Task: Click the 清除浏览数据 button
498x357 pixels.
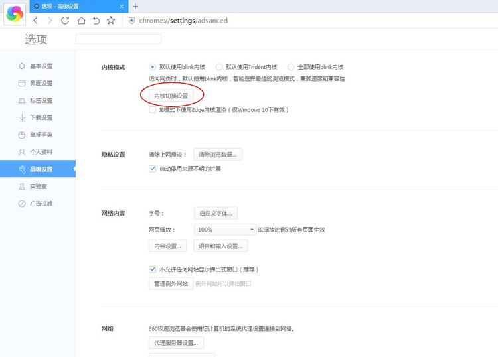Action: coord(218,155)
